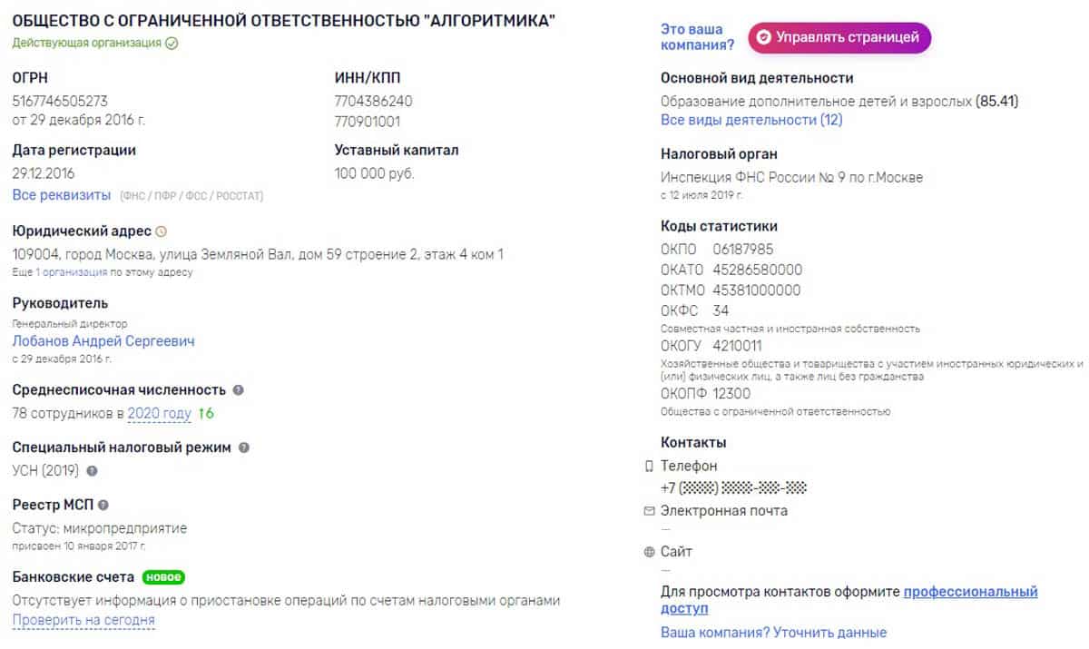The height and width of the screenshot is (649, 1089).
Task: Click the envelope icon by Электронная почта
Action: pyautogui.click(x=648, y=511)
